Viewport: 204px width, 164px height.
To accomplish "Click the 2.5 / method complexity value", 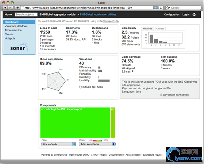I will point(130,32).
